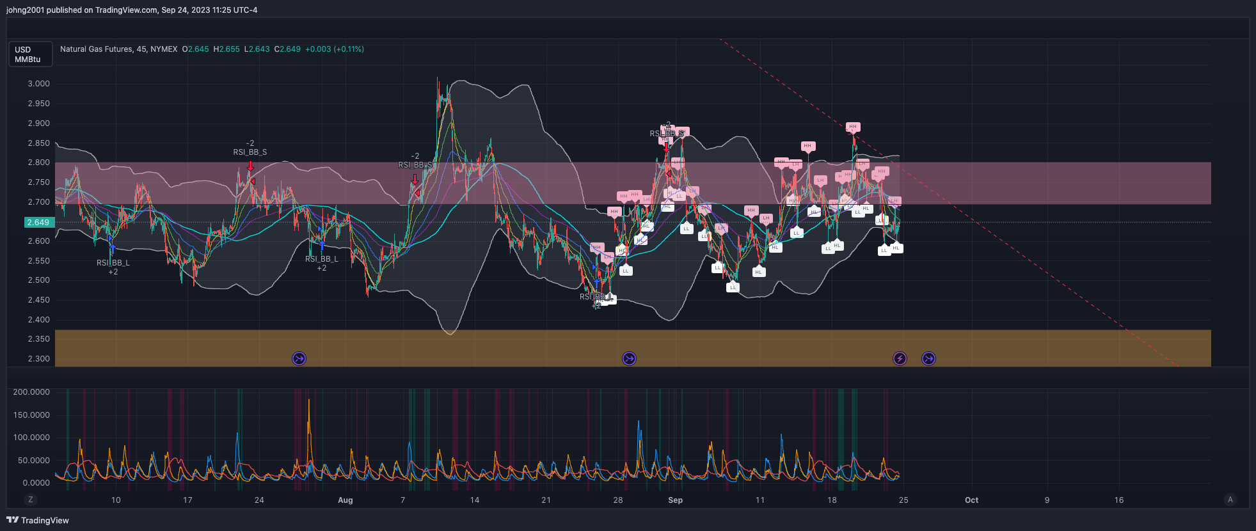The width and height of the screenshot is (1256, 531).
Task: Click the 50.0000 indicator axis label
Action: pos(33,461)
